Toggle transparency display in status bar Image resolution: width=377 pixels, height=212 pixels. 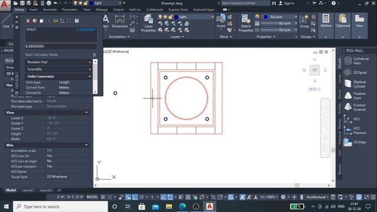coord(188,197)
